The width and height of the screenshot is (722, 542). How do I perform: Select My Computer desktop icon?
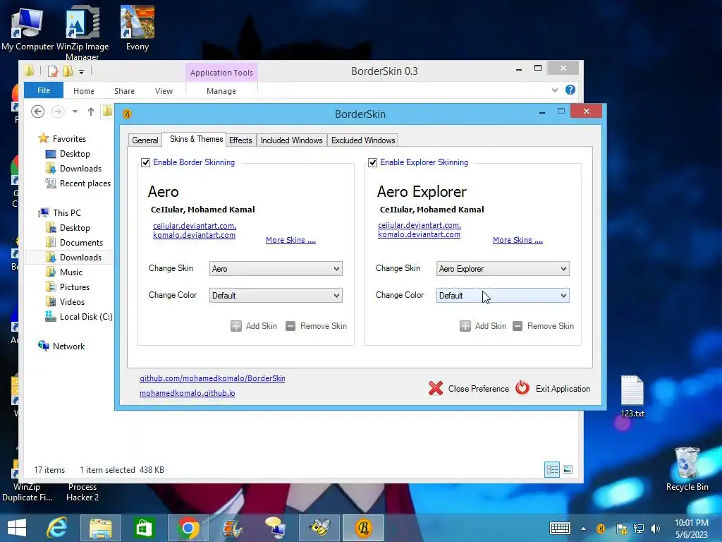point(27,28)
